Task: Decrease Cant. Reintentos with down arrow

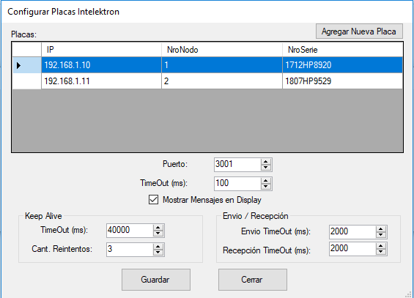Action: click(158, 253)
